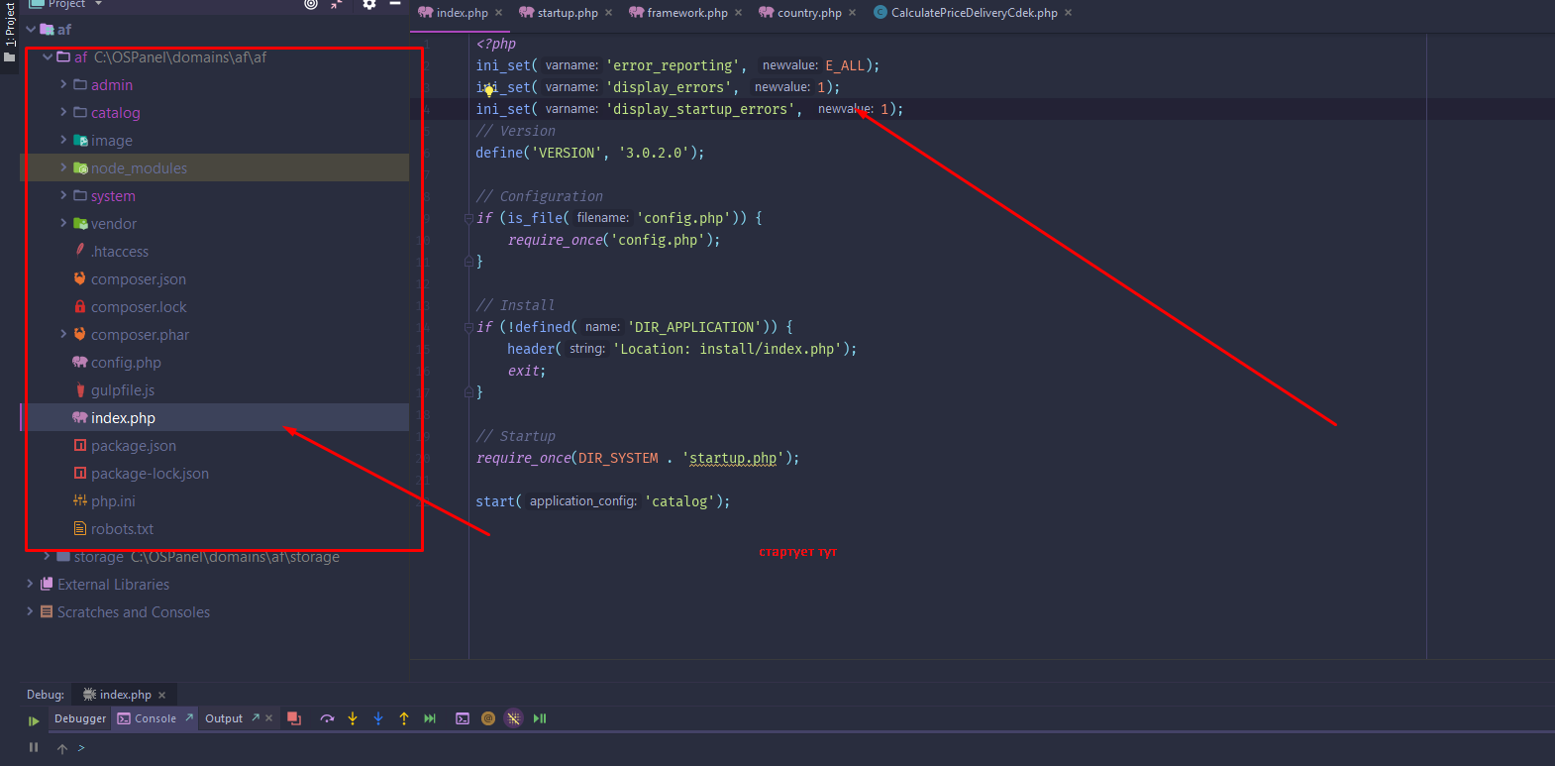The height and width of the screenshot is (766, 1555).
Task: Click the bug icon on the Debug index.php tab
Action: pyautogui.click(x=89, y=695)
